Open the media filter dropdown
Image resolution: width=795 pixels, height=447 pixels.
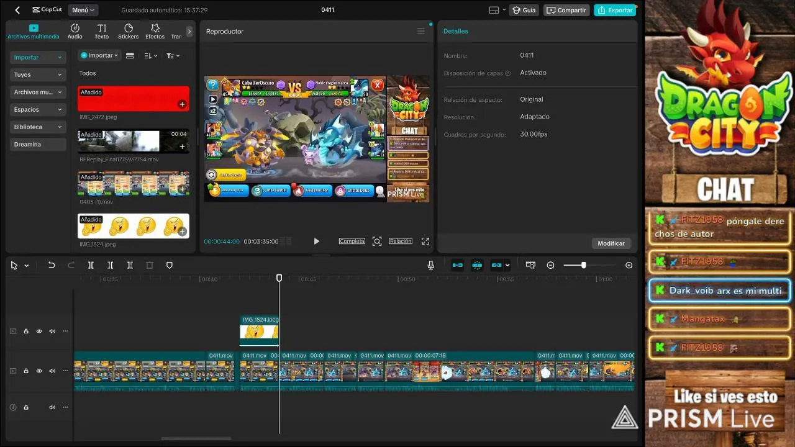(173, 56)
